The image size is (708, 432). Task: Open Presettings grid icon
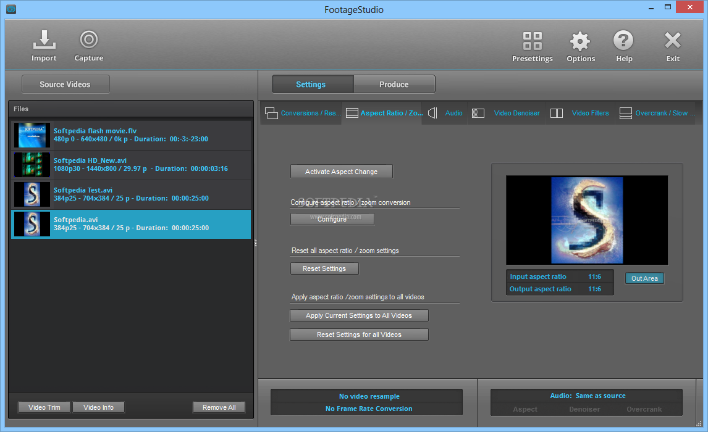tap(533, 41)
